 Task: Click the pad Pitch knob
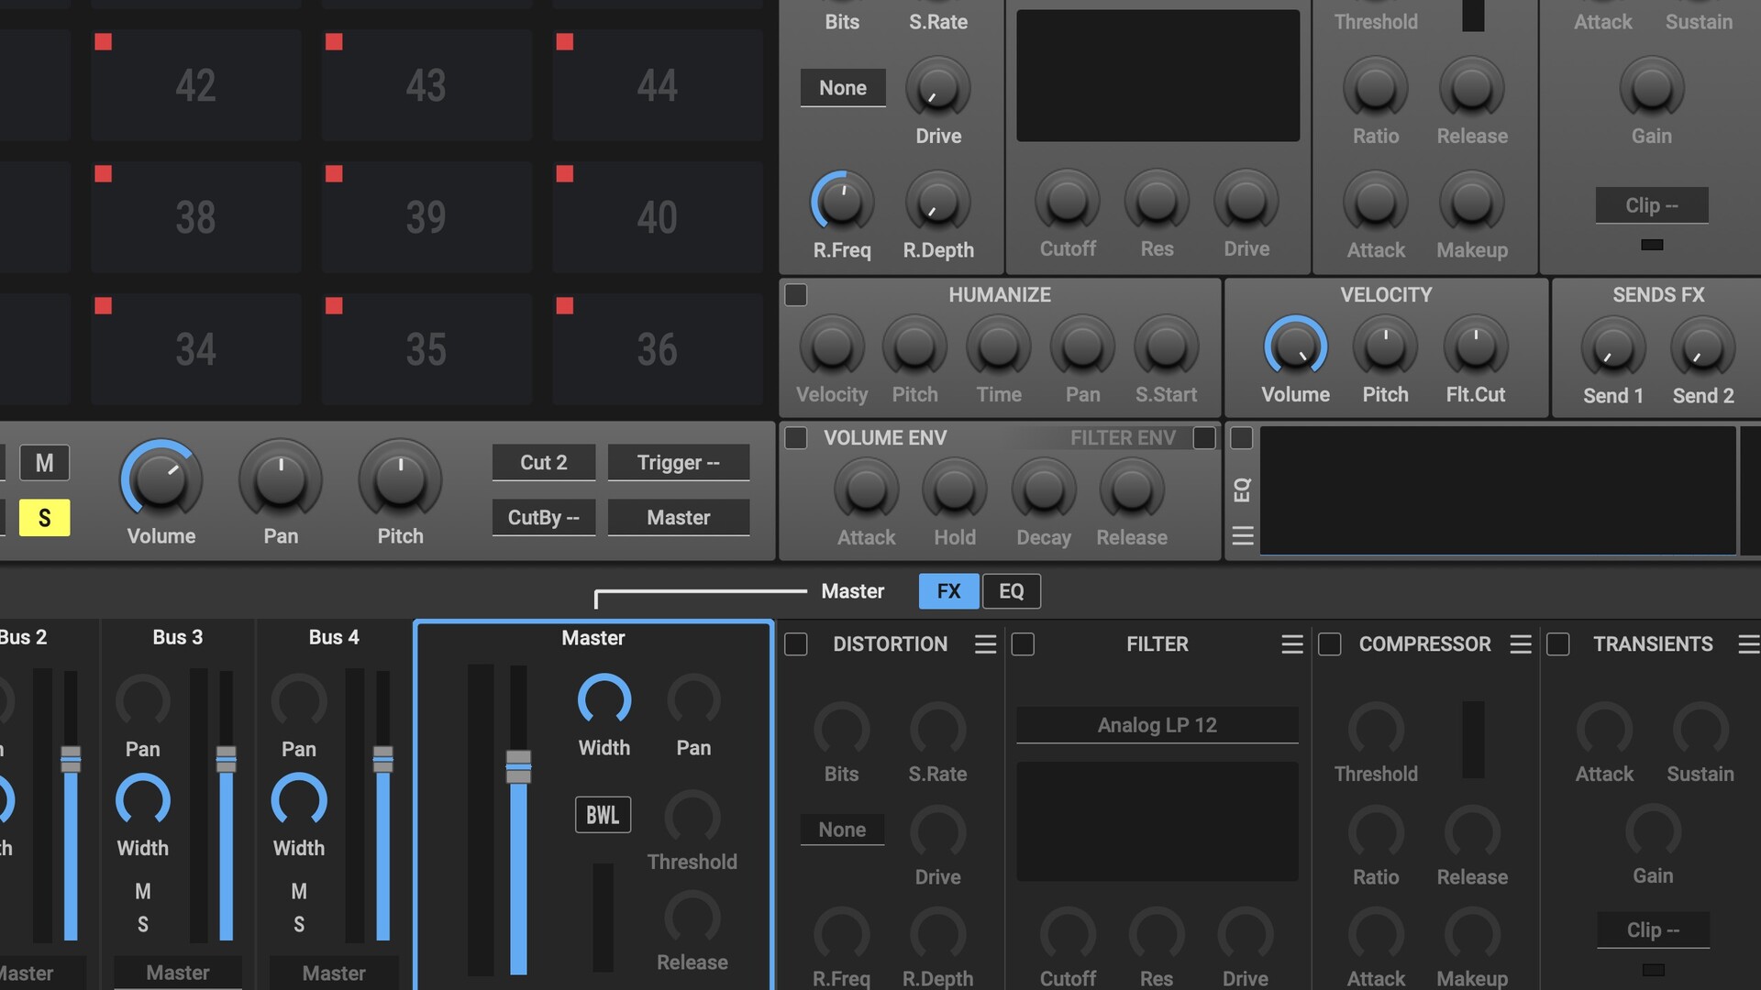(x=400, y=478)
